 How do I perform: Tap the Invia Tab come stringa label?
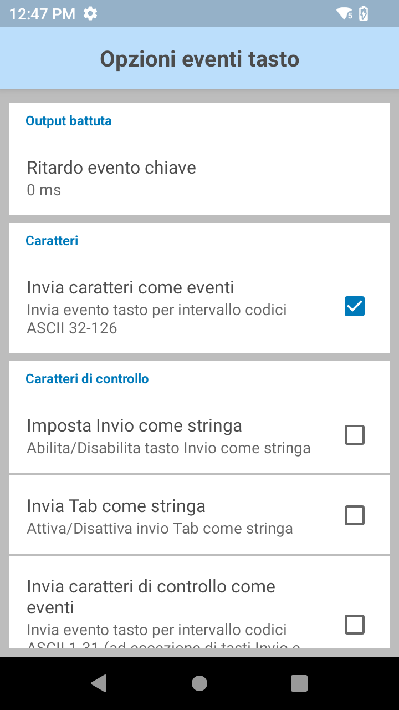tap(116, 506)
